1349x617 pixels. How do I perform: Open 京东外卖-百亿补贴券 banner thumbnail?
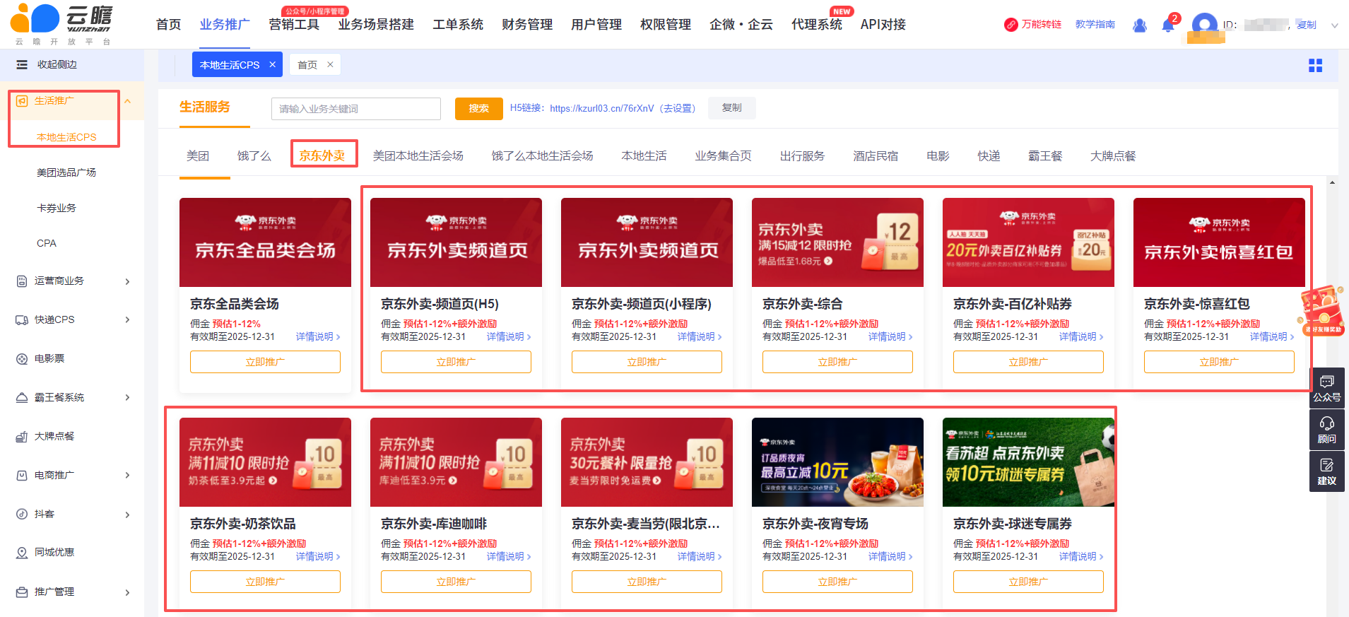click(x=1028, y=242)
